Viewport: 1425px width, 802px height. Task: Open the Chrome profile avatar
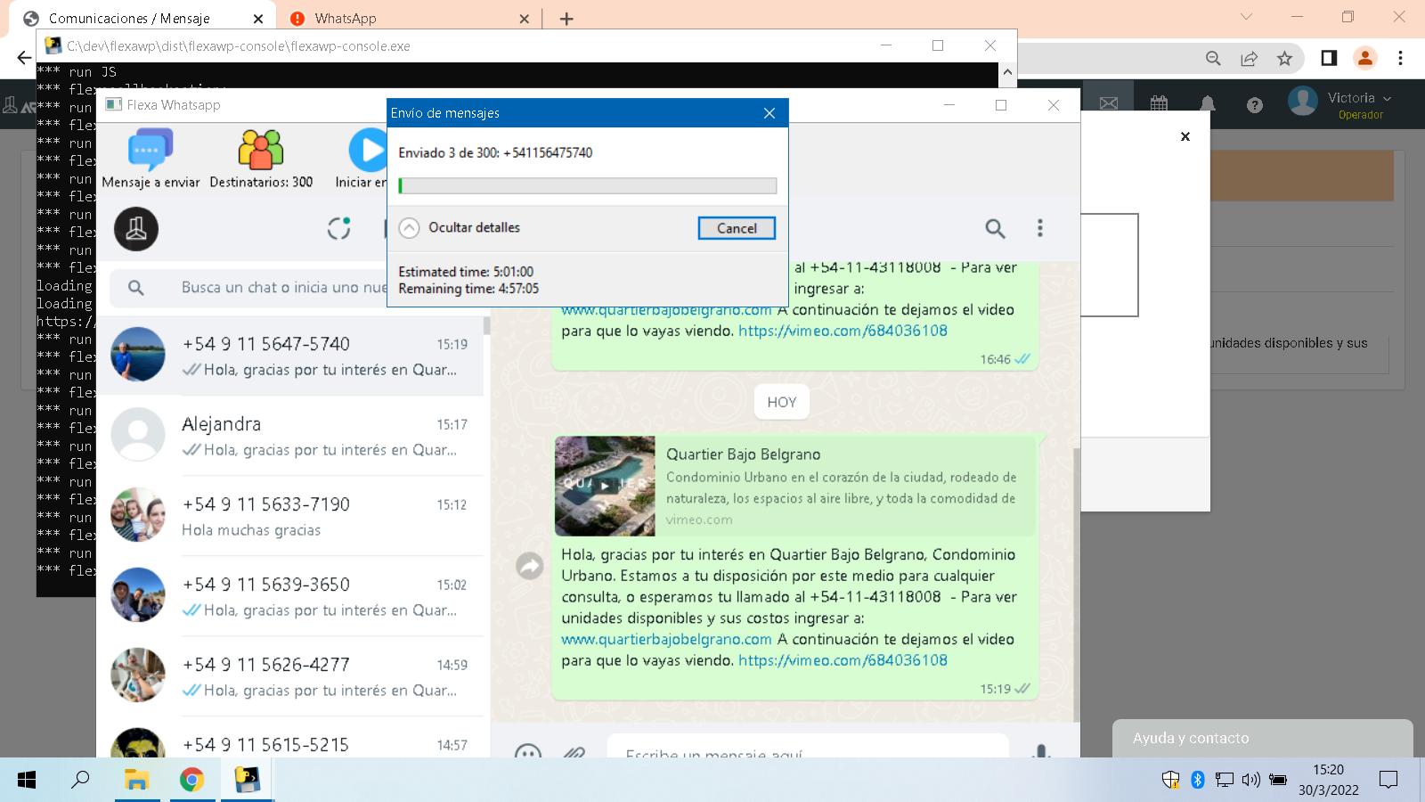[1364, 58]
